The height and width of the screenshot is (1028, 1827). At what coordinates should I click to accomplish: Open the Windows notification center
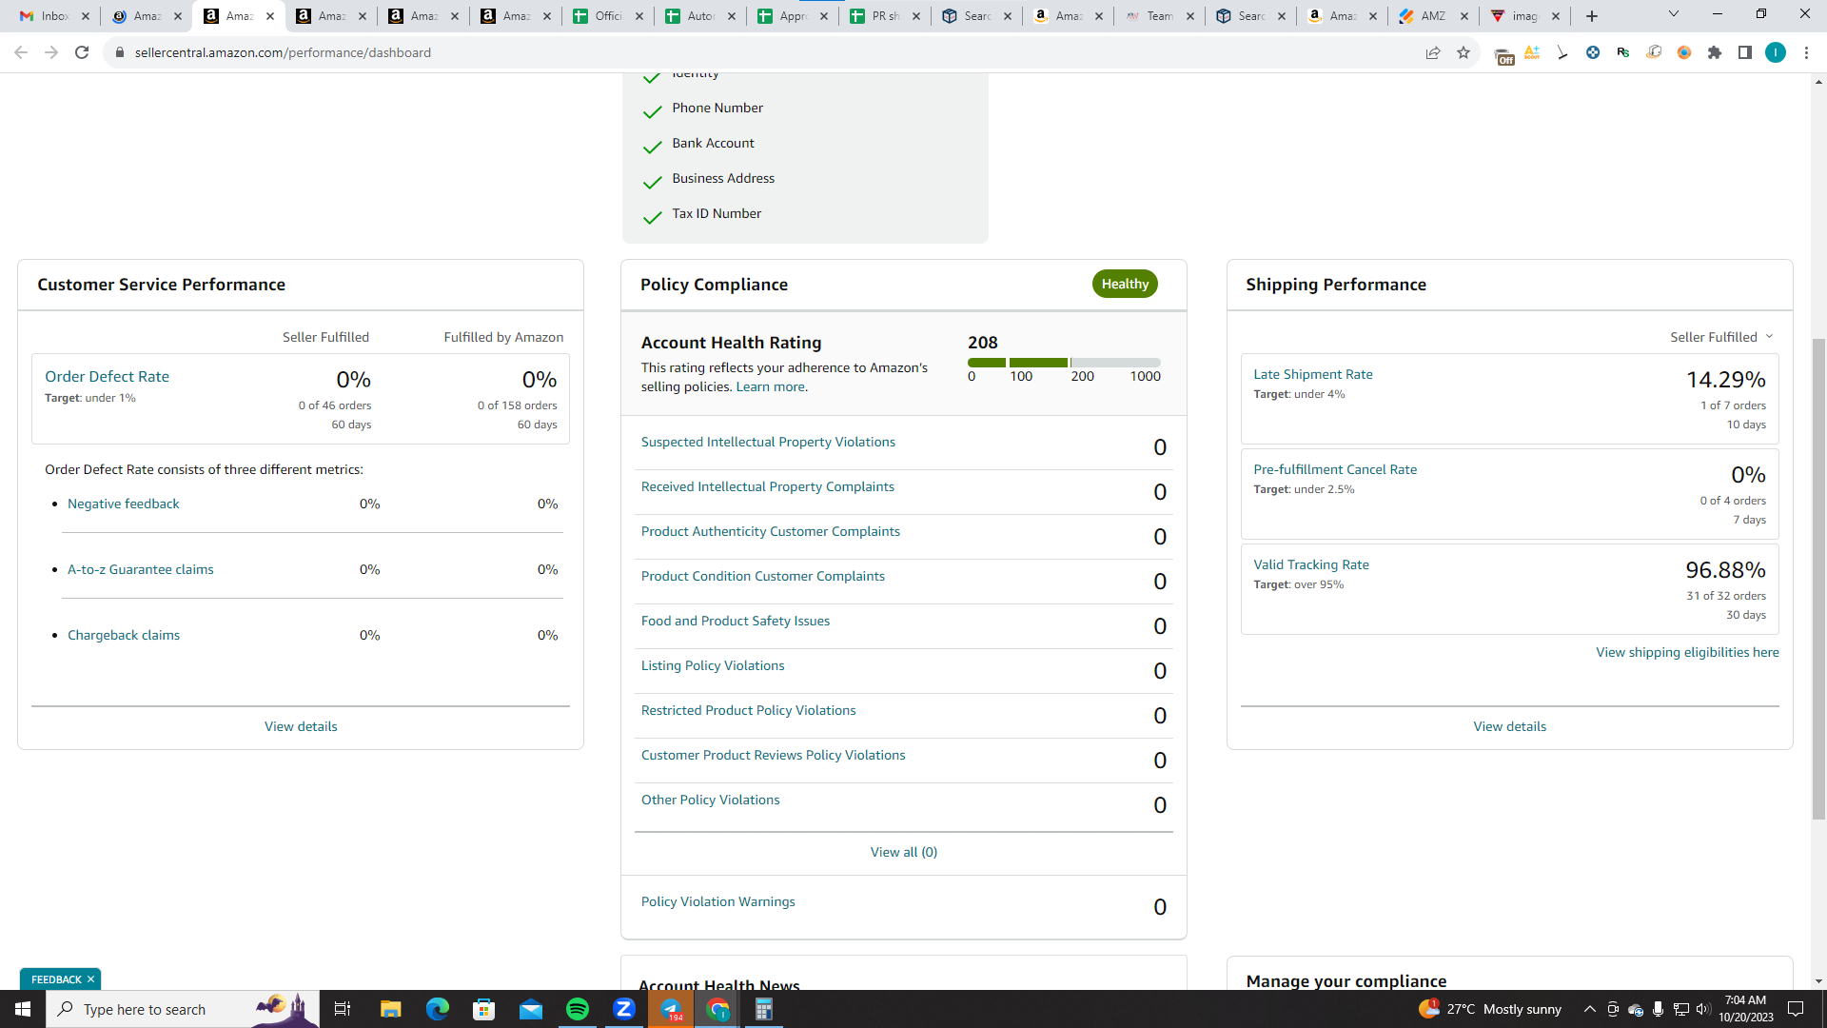pos(1796,1009)
